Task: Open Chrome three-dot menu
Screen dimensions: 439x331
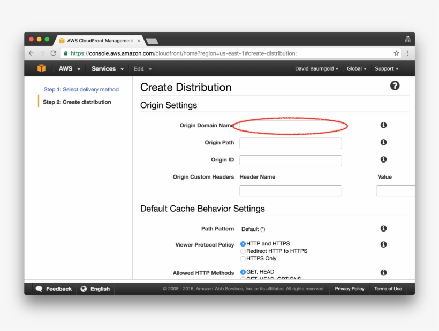Action: [408, 53]
